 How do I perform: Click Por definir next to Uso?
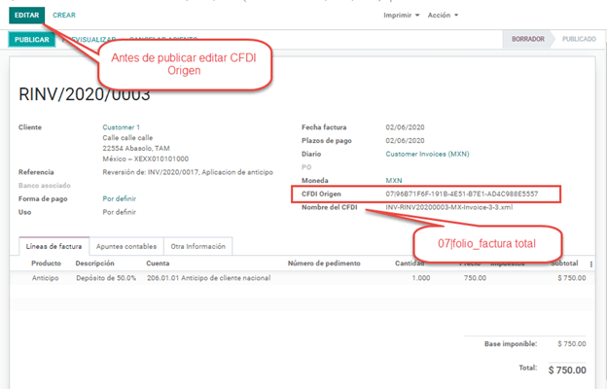click(x=120, y=212)
